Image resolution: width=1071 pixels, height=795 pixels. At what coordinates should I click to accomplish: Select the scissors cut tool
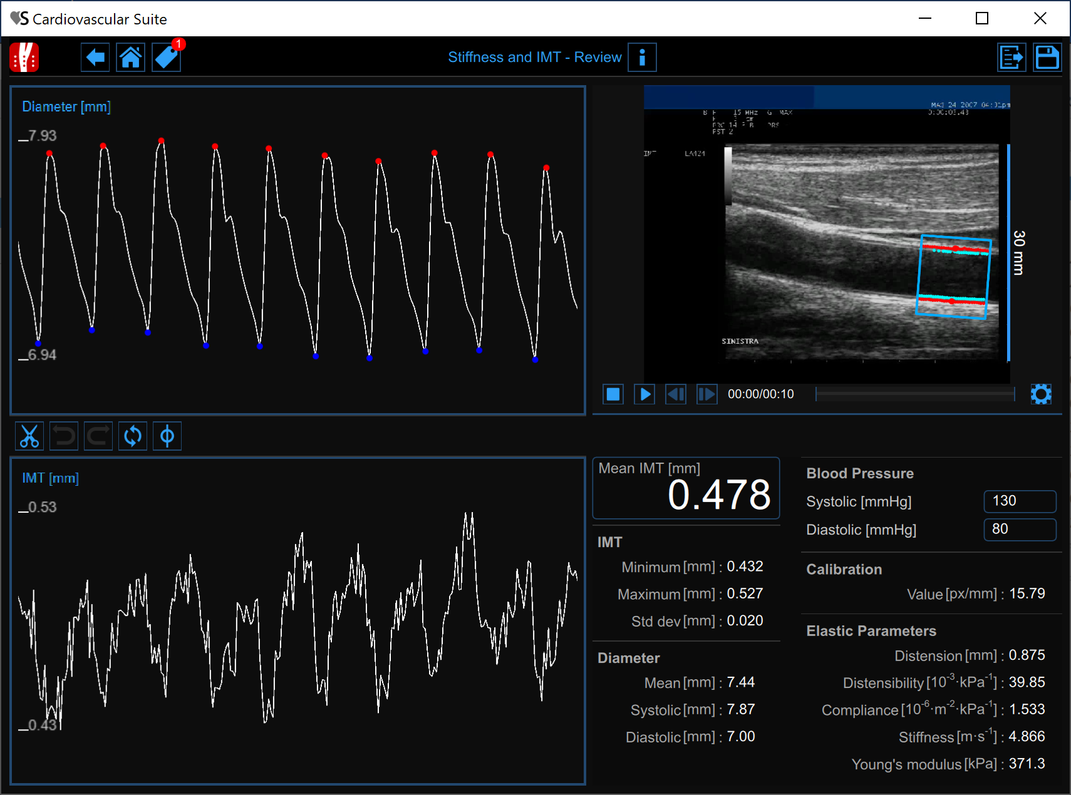(x=29, y=436)
